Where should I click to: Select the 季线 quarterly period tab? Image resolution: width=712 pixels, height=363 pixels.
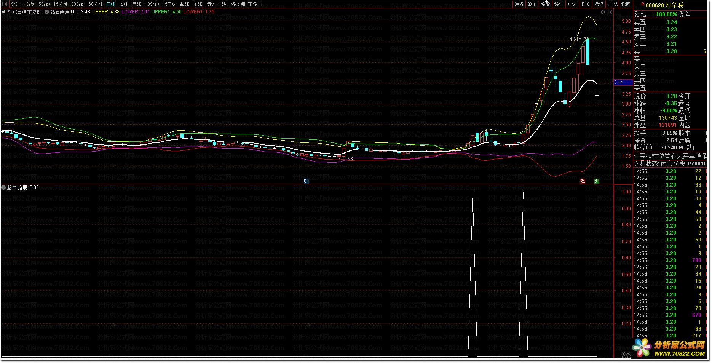click(185, 4)
